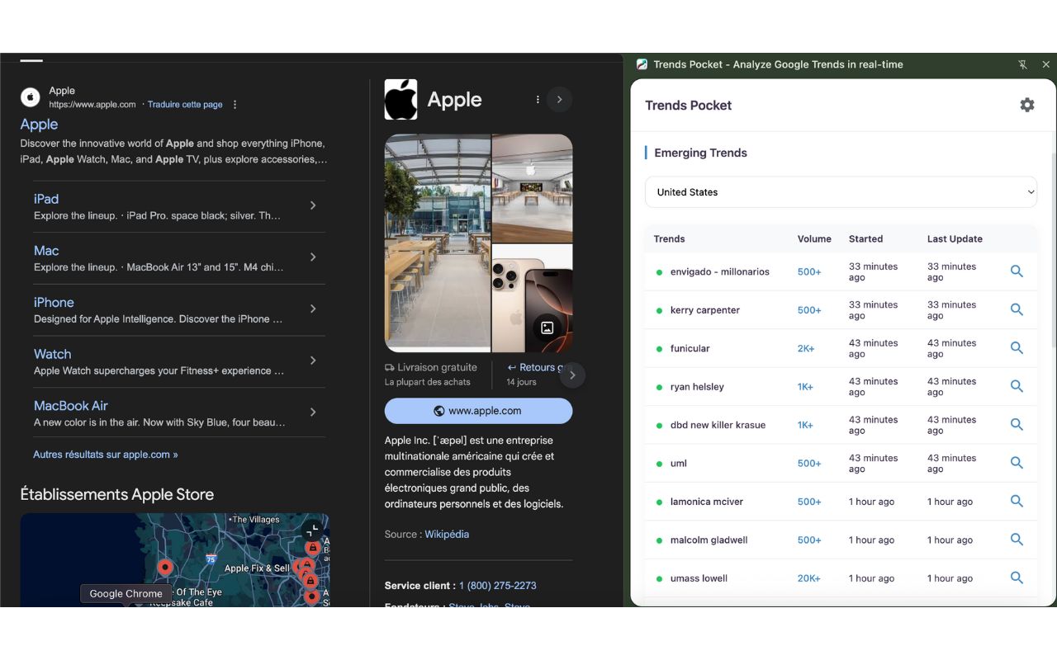Image resolution: width=1057 pixels, height=660 pixels.
Task: Open the image gallery icon on photos
Action: click(x=547, y=328)
